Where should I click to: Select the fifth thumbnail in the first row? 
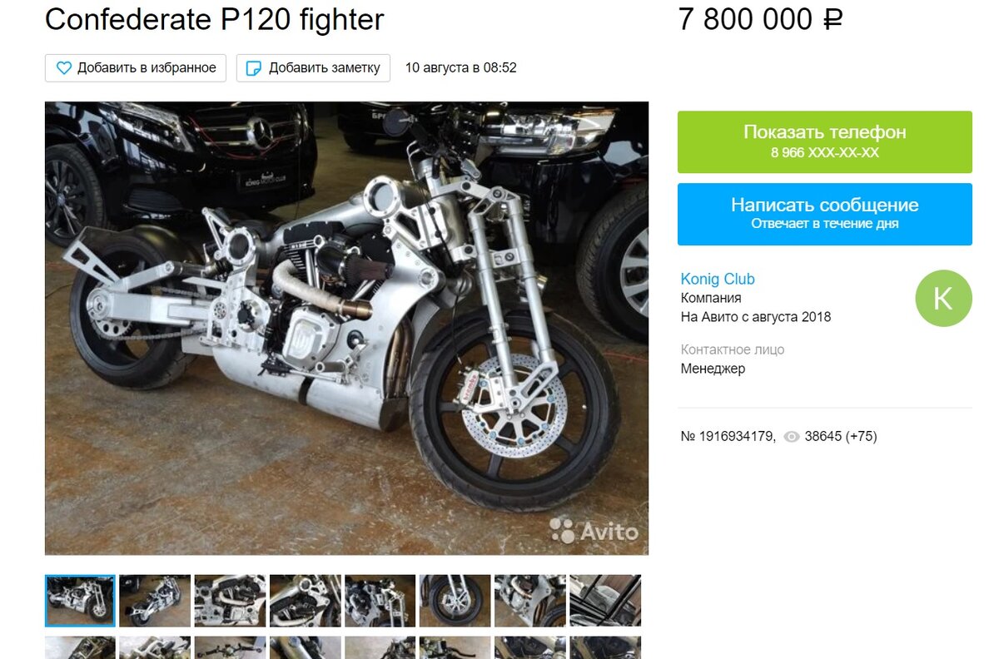coord(380,601)
